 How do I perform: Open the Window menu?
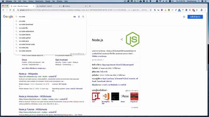click(x=59, y=1)
